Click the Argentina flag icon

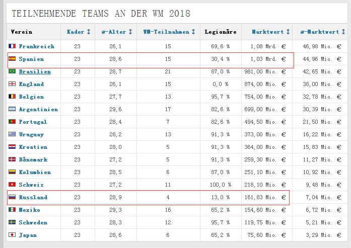click(x=12, y=109)
